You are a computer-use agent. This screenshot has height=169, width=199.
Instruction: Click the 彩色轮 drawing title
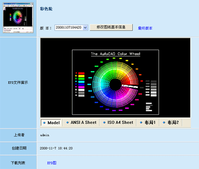[46, 9]
